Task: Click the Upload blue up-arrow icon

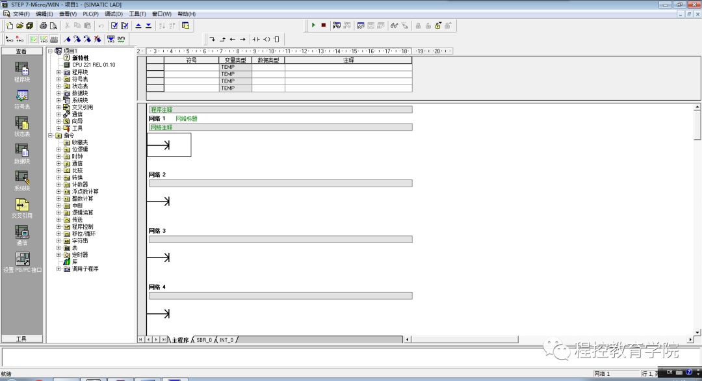Action: click(x=138, y=25)
